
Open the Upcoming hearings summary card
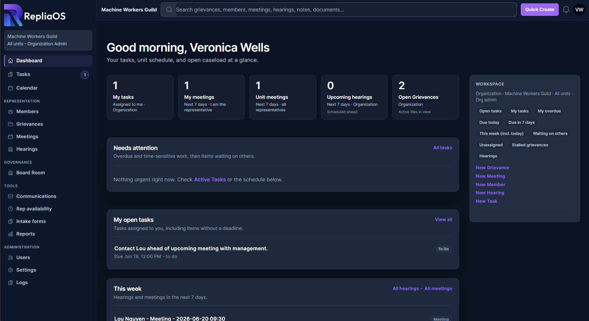coord(354,97)
